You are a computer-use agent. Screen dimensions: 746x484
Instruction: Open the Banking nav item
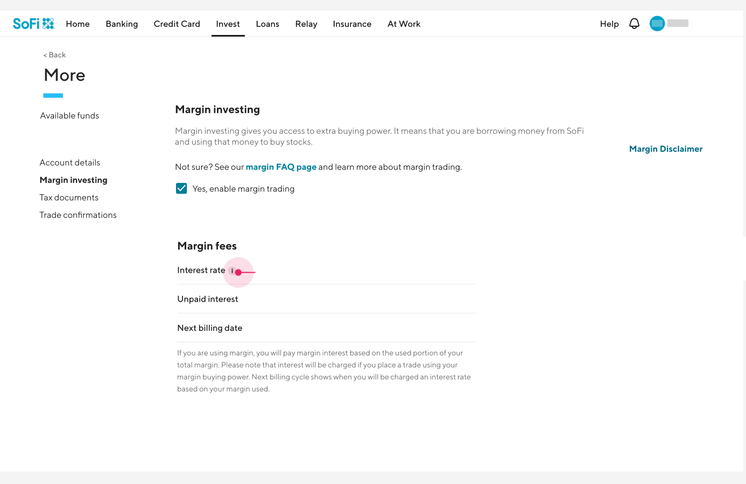[x=122, y=24]
